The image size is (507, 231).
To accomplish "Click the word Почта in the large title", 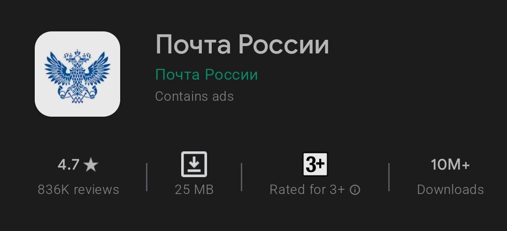I will pyautogui.click(x=193, y=45).
